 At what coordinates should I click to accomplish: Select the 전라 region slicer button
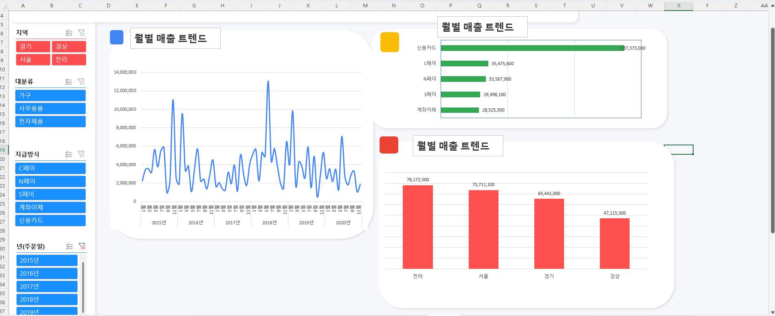[x=69, y=59]
